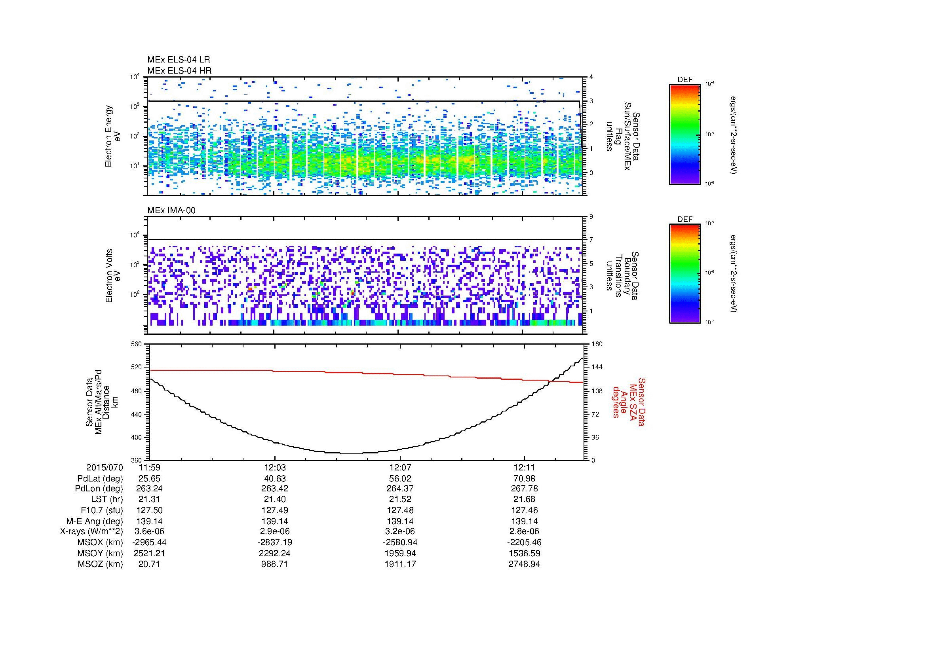Click F10.7 value 127.46
The height and width of the screenshot is (654, 926).
tap(524, 510)
